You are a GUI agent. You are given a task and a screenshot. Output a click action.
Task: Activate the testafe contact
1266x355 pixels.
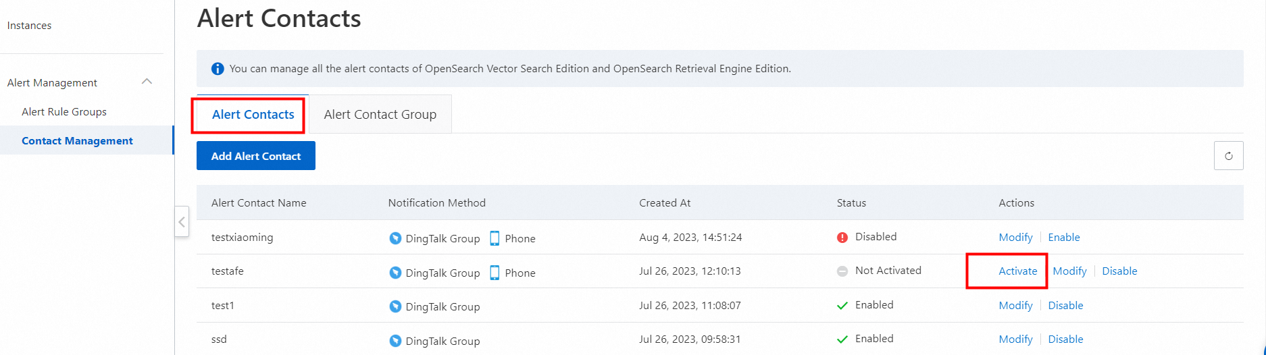coord(1018,271)
